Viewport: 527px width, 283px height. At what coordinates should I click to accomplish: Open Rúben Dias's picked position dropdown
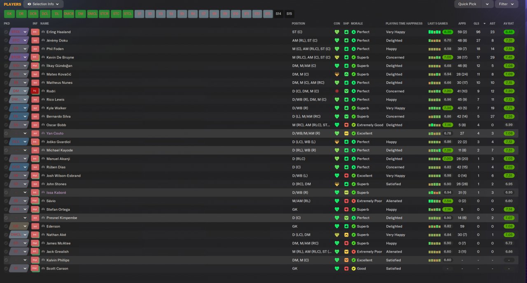click(19, 167)
